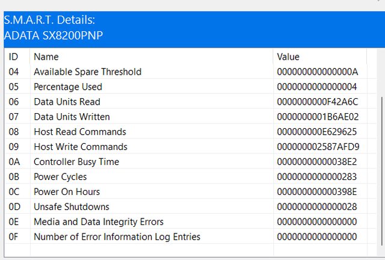Screen dimensions: 385x260
Task: Select the Data Units Written row
Action: [x=72, y=117]
